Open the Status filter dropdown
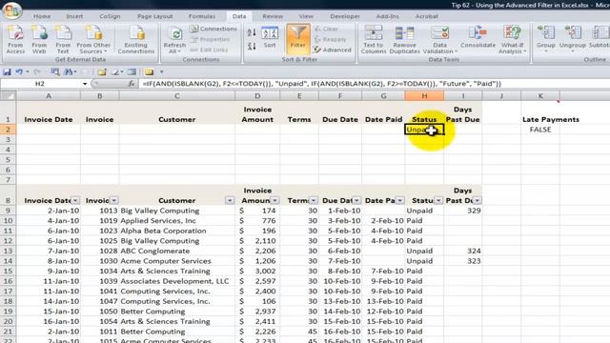Image resolution: width=610 pixels, height=343 pixels. [438, 200]
